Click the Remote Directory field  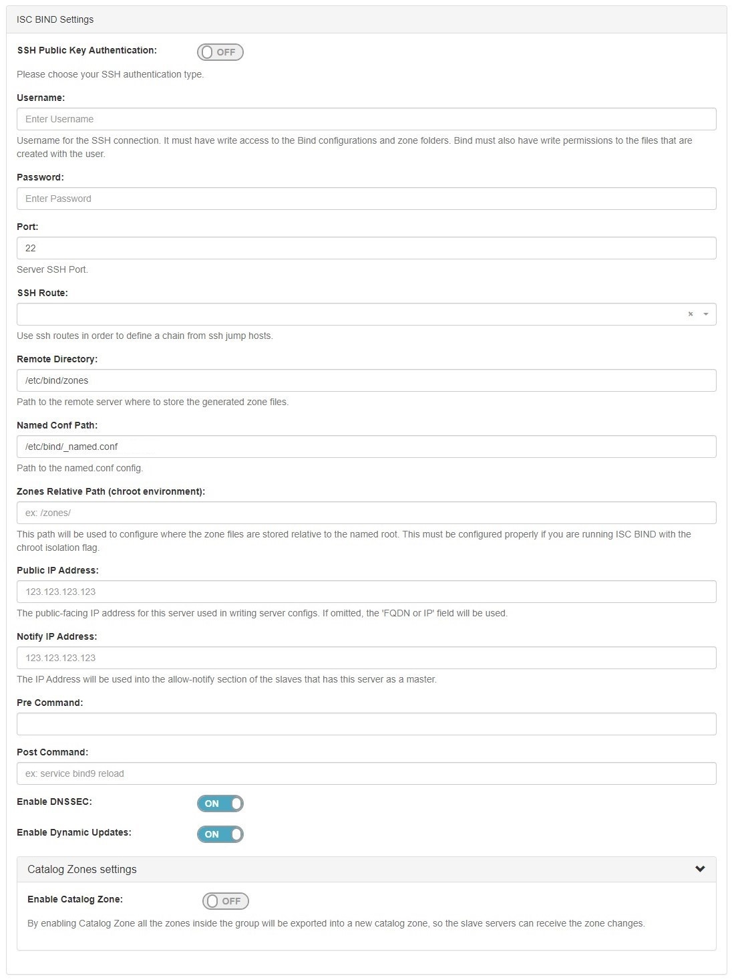[366, 380]
